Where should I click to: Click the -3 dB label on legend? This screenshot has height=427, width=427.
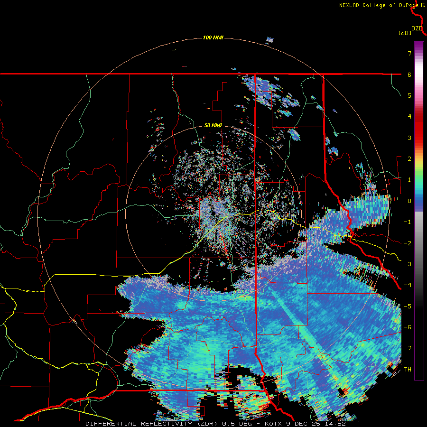(x=408, y=264)
